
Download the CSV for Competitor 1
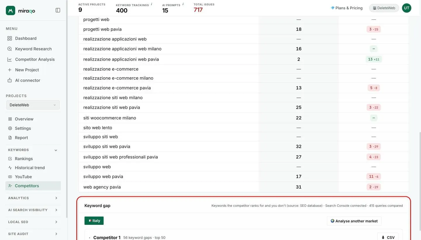pos(388,237)
